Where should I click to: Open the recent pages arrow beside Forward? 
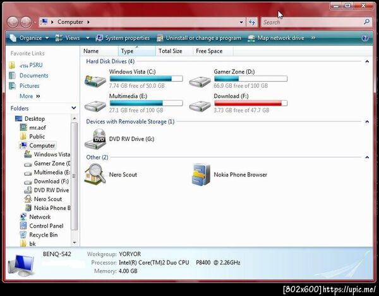click(x=35, y=22)
